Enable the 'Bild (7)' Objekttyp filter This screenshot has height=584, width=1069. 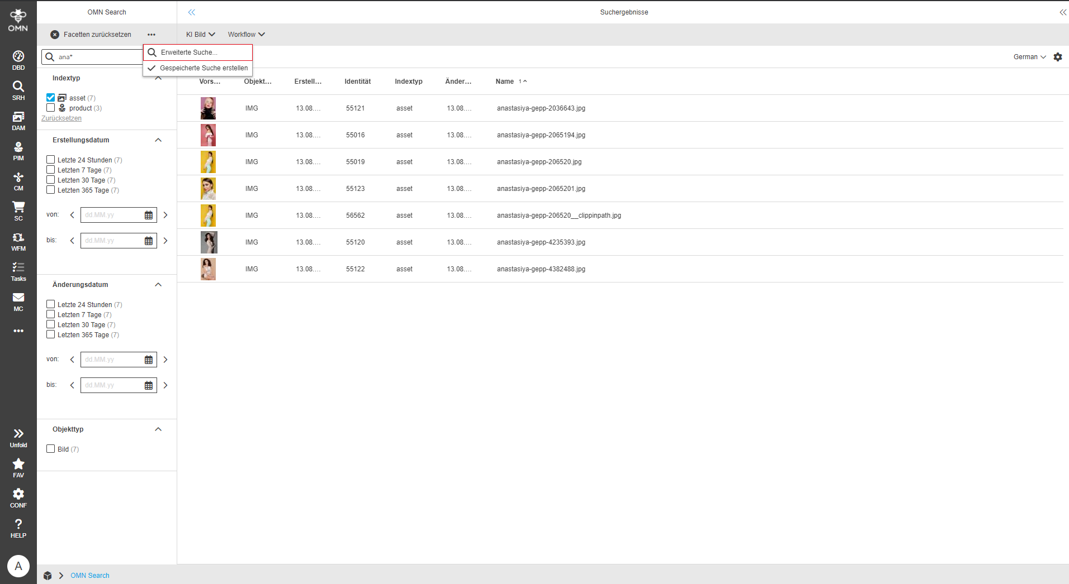point(50,448)
